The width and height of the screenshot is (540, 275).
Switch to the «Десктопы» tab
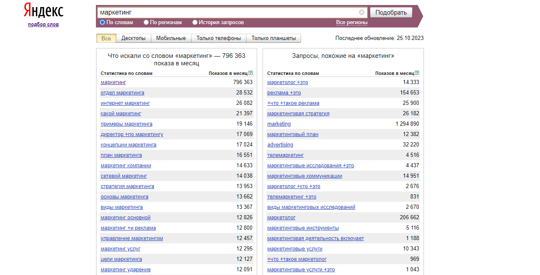(133, 38)
